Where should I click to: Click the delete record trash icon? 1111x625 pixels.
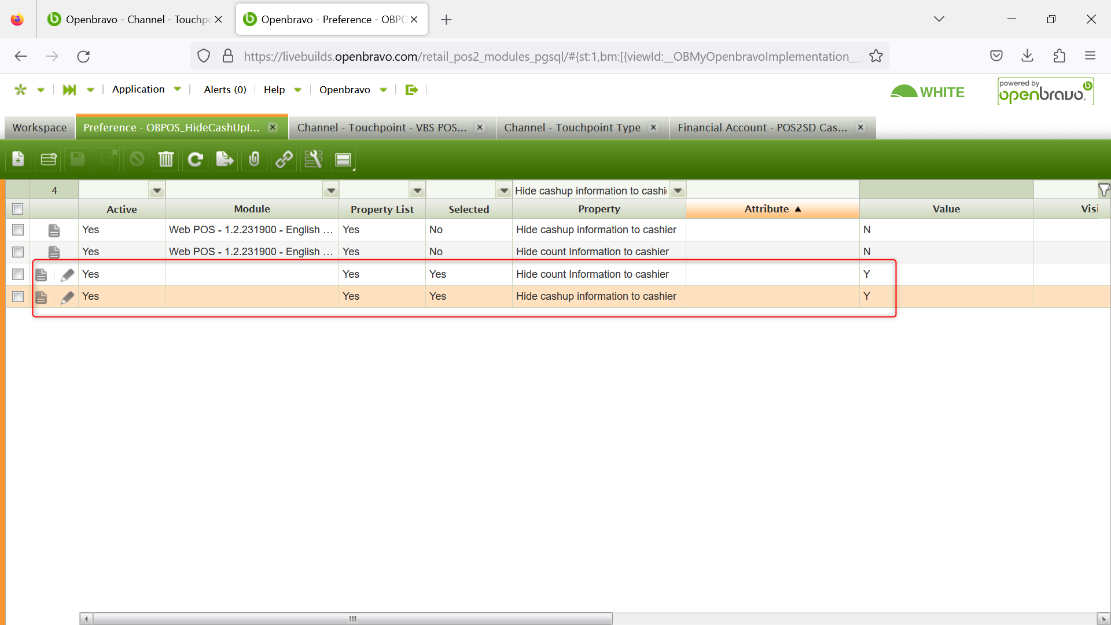click(x=166, y=159)
